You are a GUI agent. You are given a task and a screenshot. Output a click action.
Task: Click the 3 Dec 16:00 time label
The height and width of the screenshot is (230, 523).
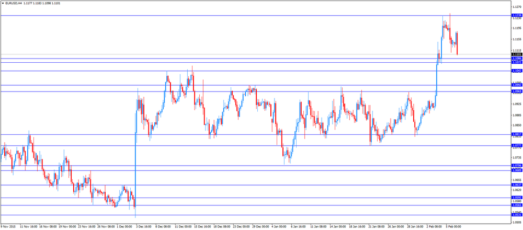pyautogui.click(x=144, y=226)
